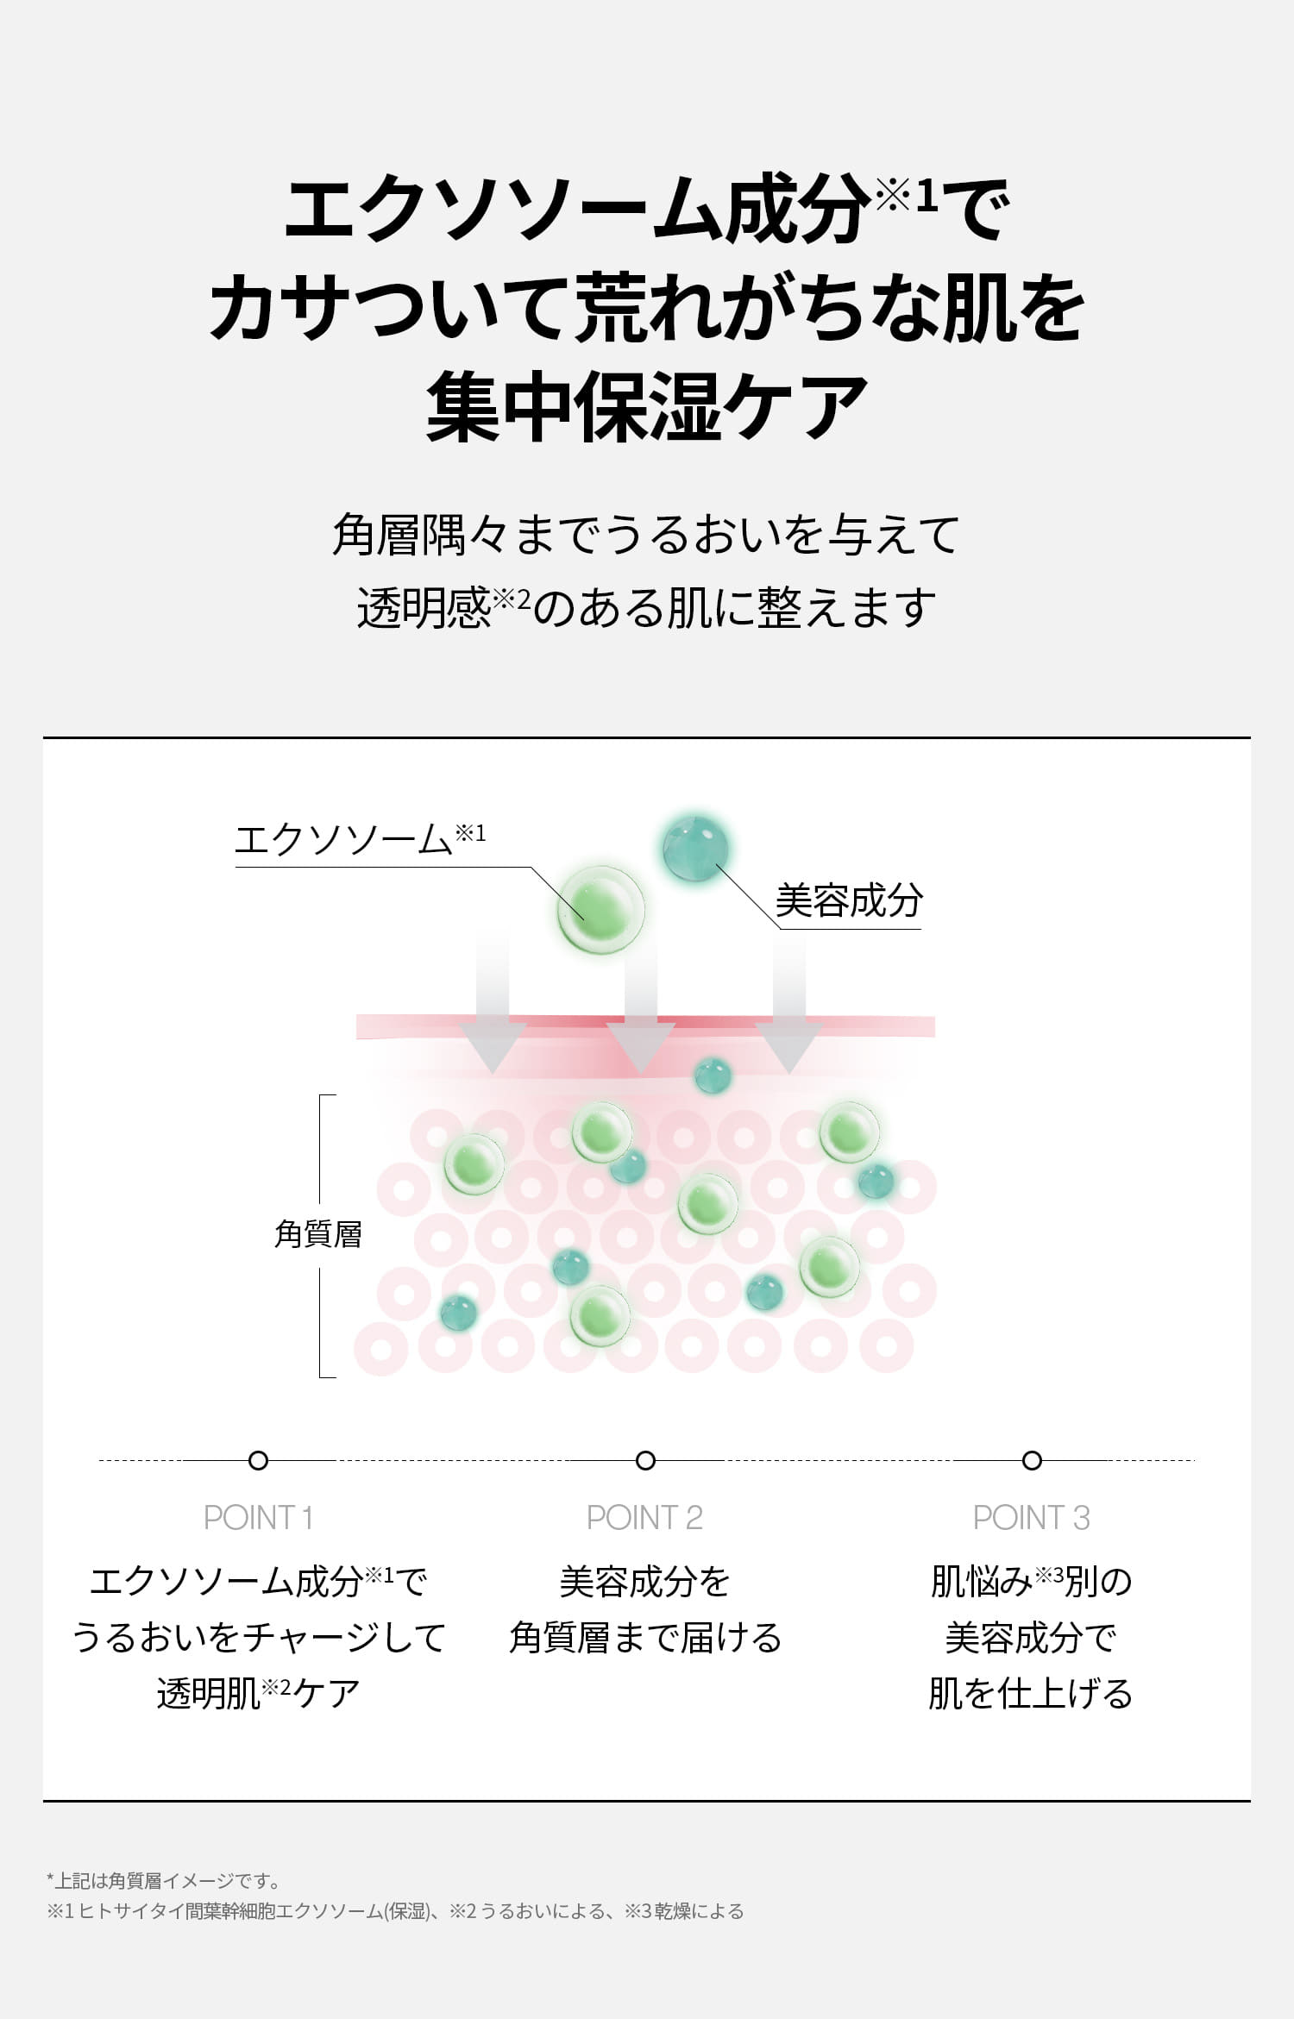Click the 角質層 bracket label

coord(317,1234)
